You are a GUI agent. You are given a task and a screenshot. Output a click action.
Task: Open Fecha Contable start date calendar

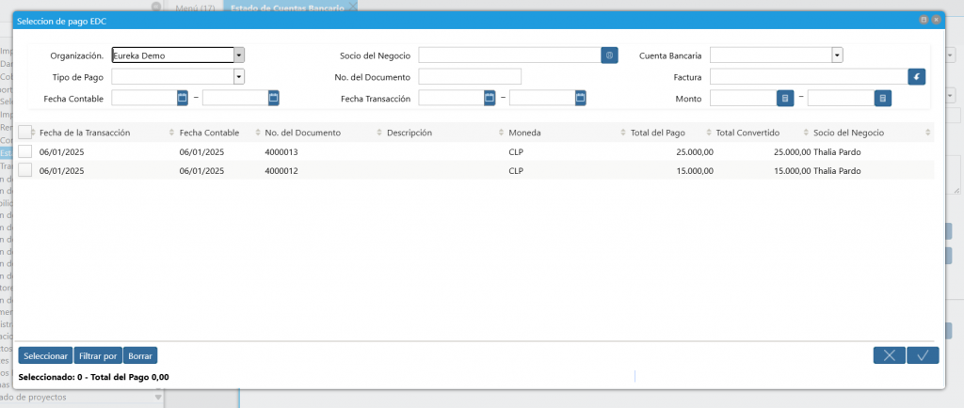183,98
